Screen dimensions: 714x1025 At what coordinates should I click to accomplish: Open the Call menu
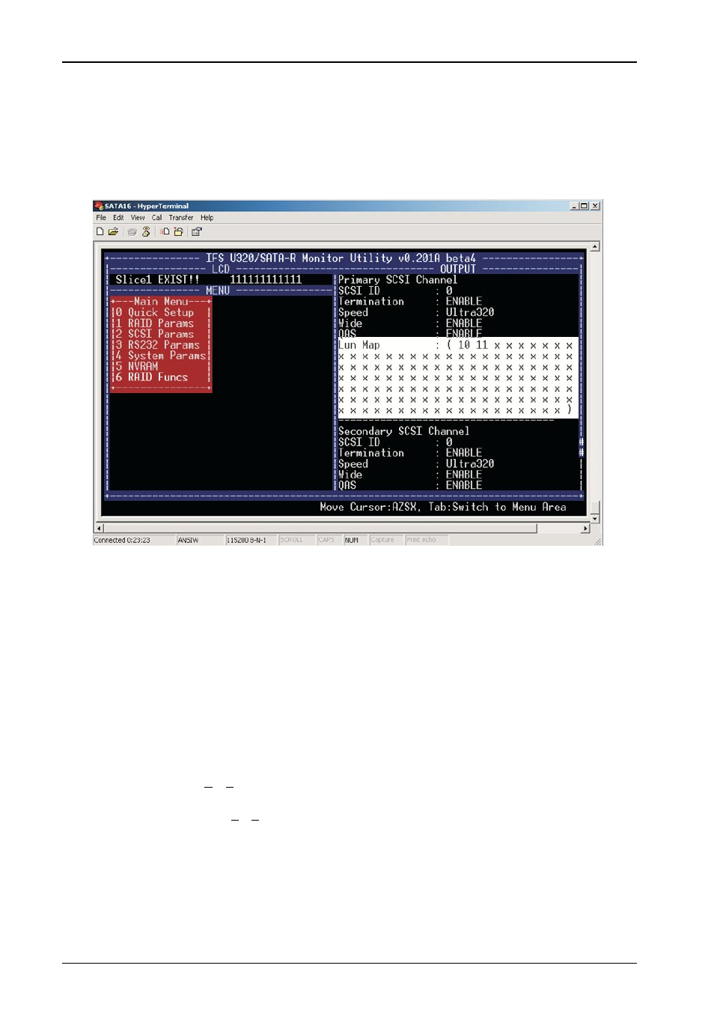pos(156,218)
